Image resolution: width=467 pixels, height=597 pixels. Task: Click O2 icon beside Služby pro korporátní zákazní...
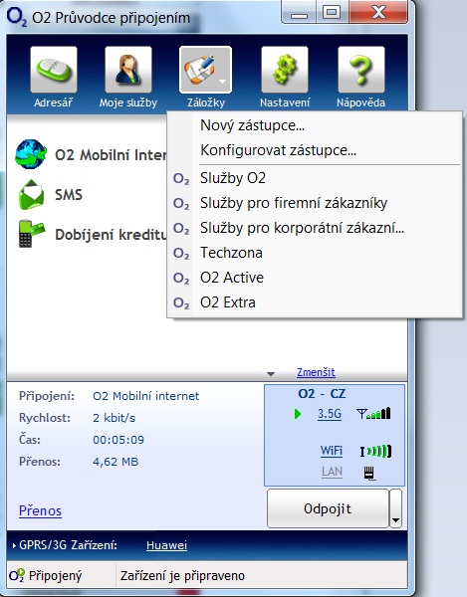tap(181, 229)
